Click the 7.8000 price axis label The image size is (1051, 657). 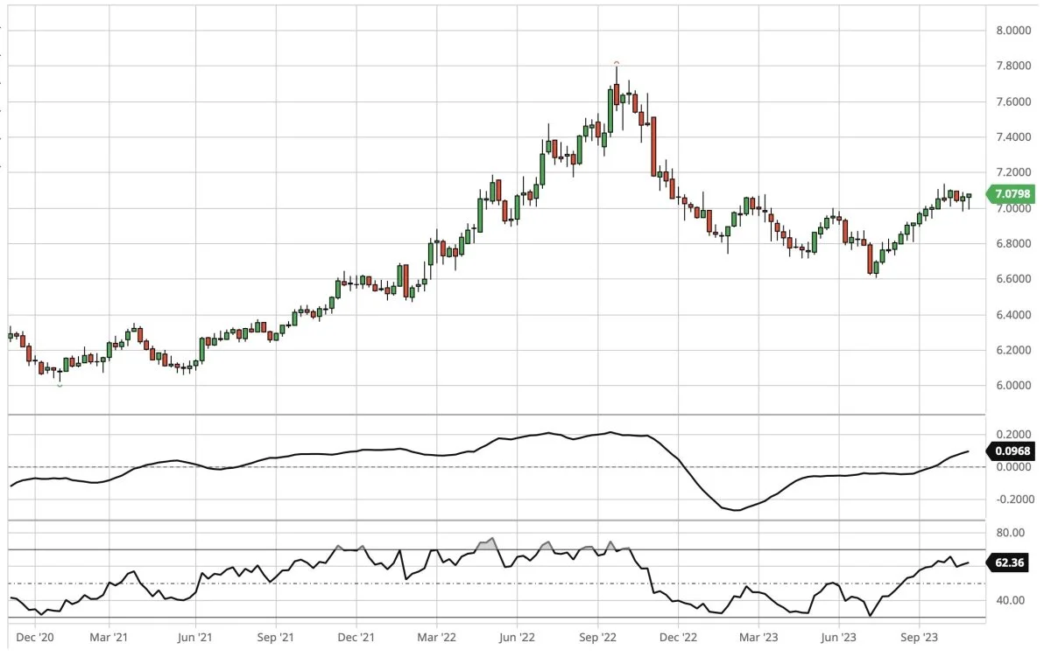(x=1014, y=66)
